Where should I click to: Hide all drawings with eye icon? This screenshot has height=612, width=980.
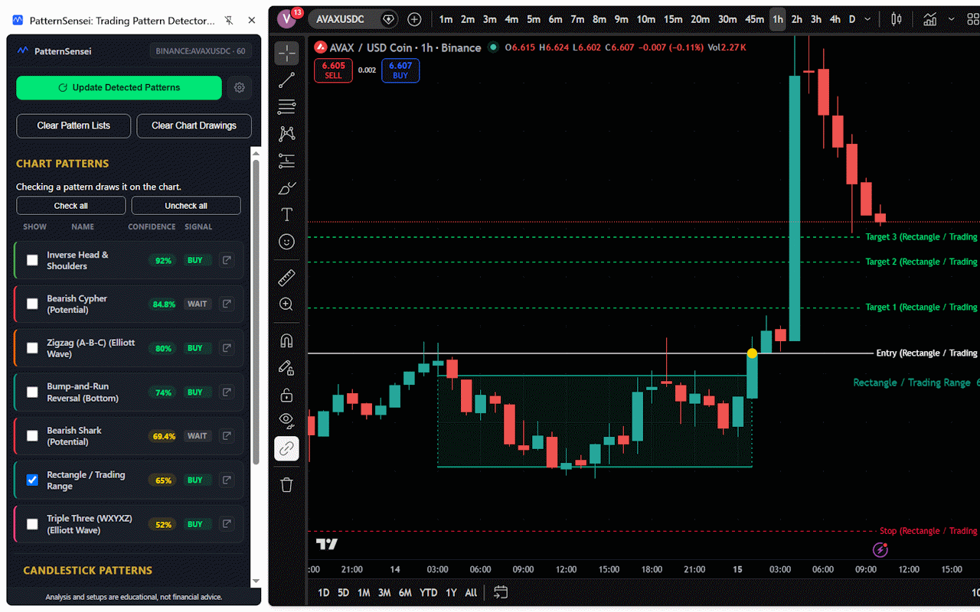(x=286, y=419)
